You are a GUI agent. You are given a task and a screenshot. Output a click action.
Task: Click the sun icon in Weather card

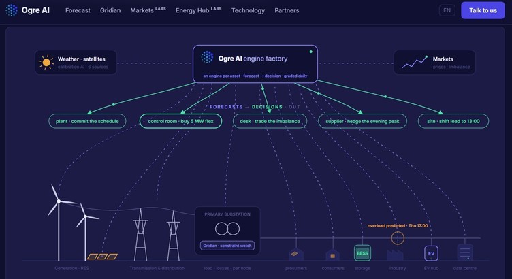(46, 62)
